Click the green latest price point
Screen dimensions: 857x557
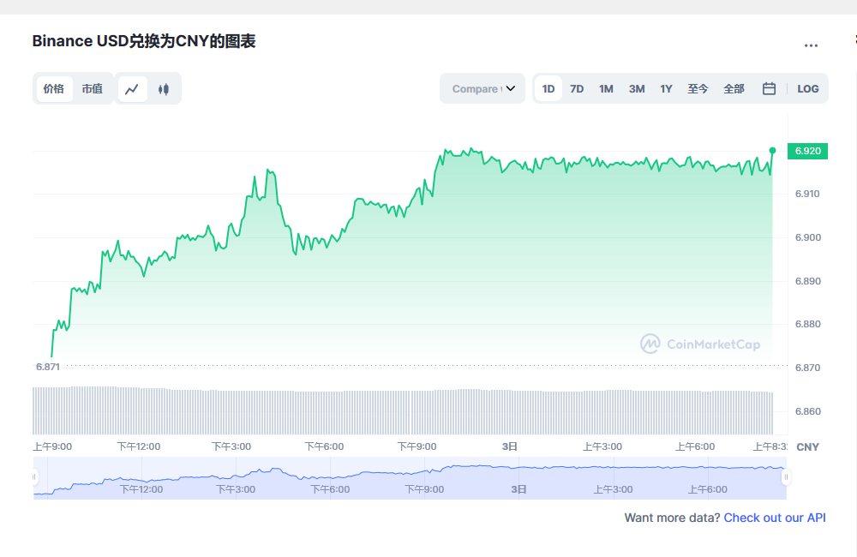(x=772, y=150)
